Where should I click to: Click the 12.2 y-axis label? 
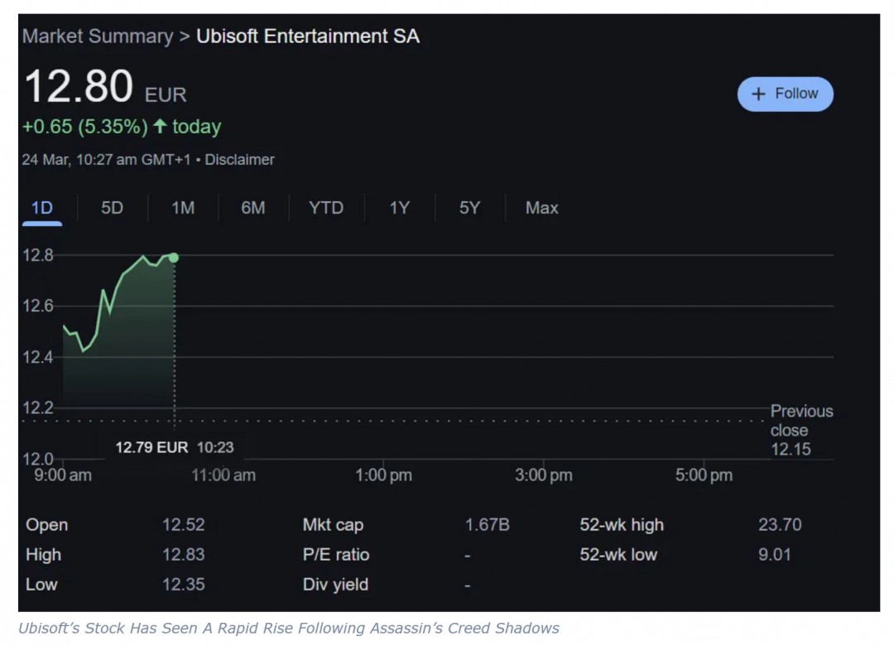(x=37, y=407)
